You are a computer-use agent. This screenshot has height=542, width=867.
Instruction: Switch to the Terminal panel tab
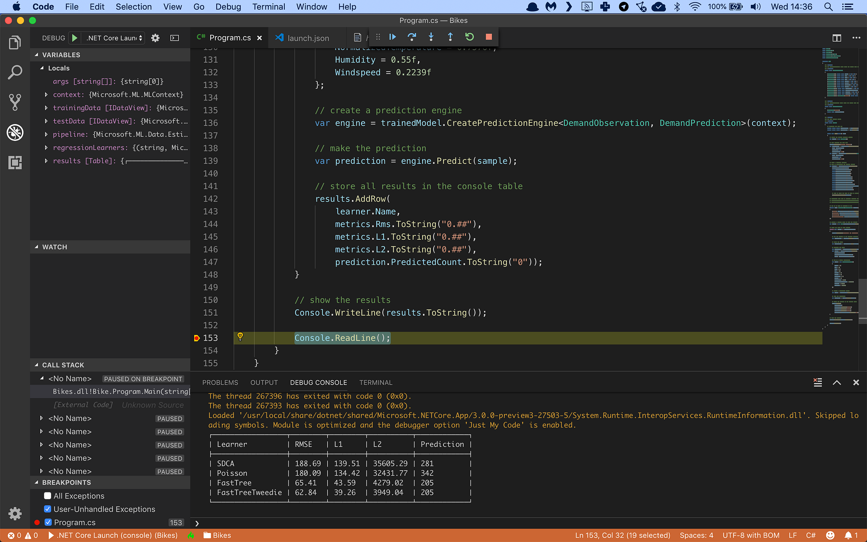(375, 382)
